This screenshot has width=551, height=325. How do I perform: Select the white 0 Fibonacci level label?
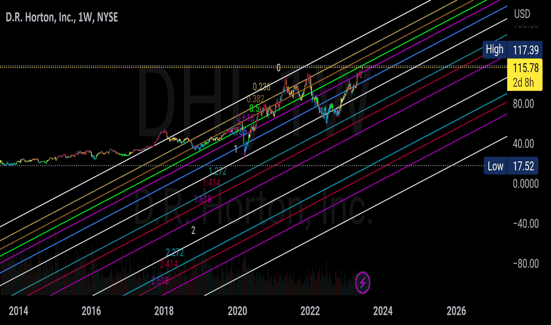point(278,68)
